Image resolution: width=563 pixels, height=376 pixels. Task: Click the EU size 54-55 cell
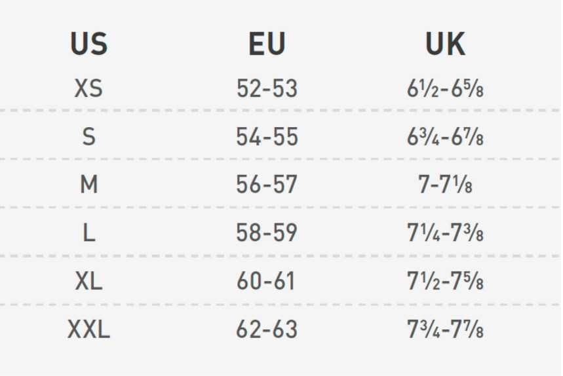click(267, 137)
